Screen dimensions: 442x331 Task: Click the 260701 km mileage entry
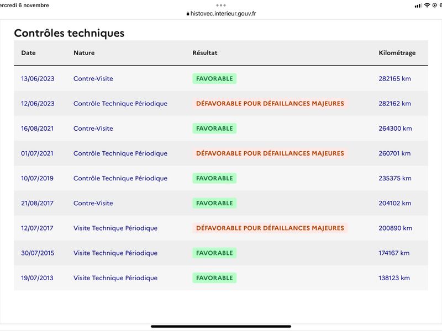tap(394, 153)
